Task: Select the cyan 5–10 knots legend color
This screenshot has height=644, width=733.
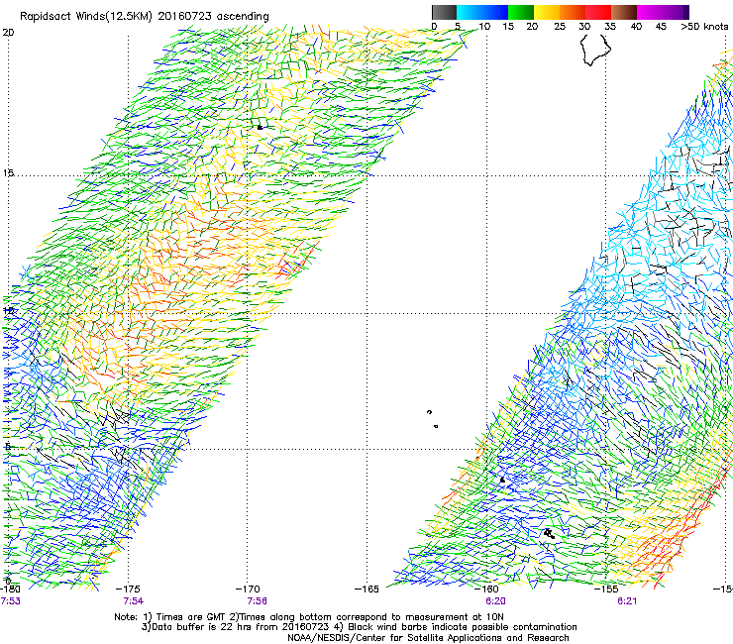Action: (x=470, y=12)
